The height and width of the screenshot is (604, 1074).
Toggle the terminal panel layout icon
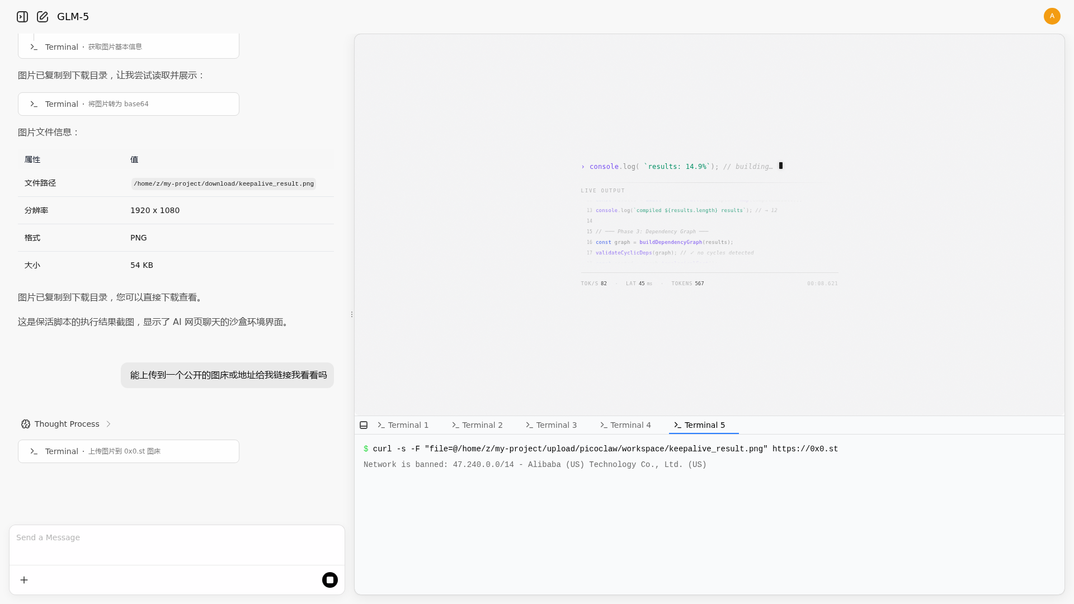364,425
